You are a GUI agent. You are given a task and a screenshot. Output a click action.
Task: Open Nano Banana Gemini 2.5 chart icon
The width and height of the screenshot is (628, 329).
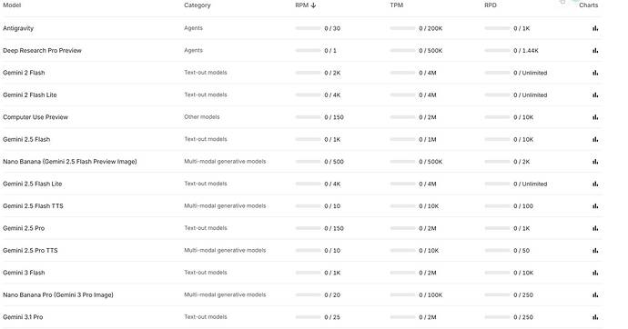tap(595, 162)
